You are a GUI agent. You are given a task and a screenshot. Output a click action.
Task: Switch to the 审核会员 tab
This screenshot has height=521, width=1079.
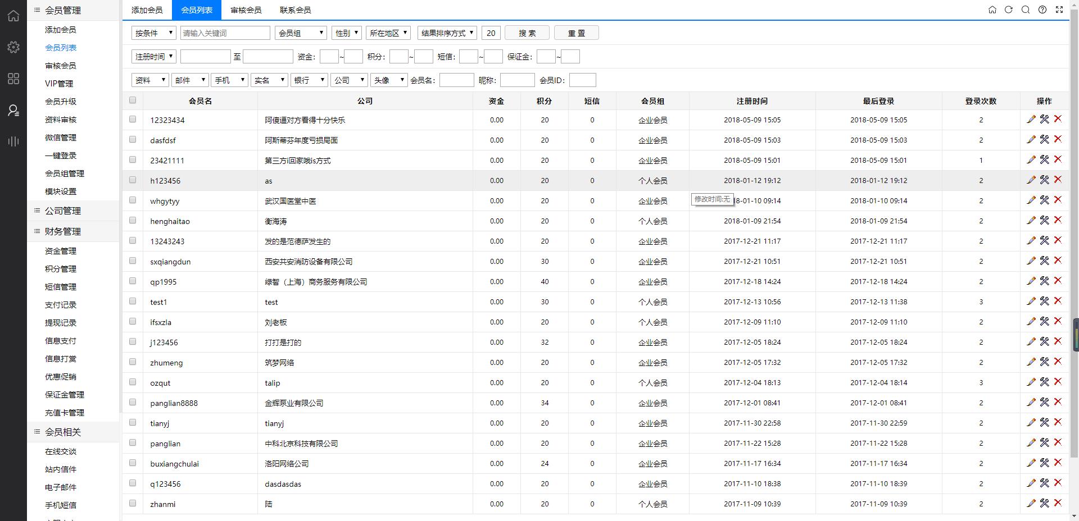coord(246,10)
